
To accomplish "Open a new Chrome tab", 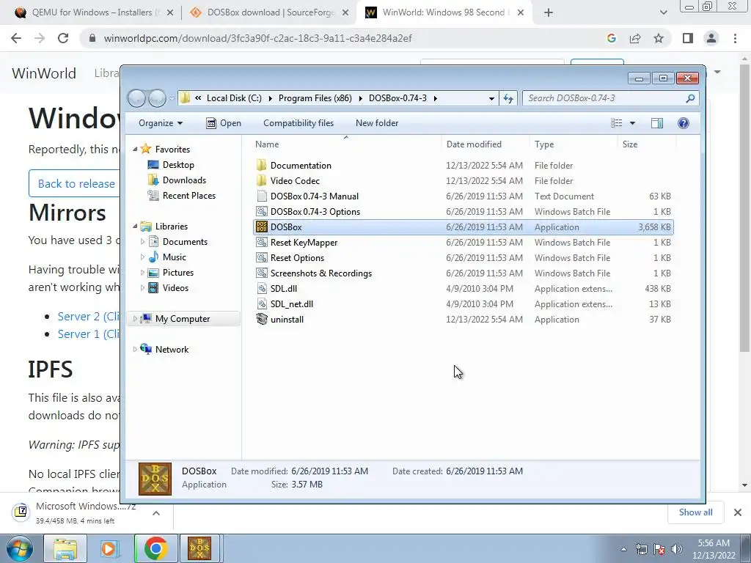I will click(x=549, y=12).
